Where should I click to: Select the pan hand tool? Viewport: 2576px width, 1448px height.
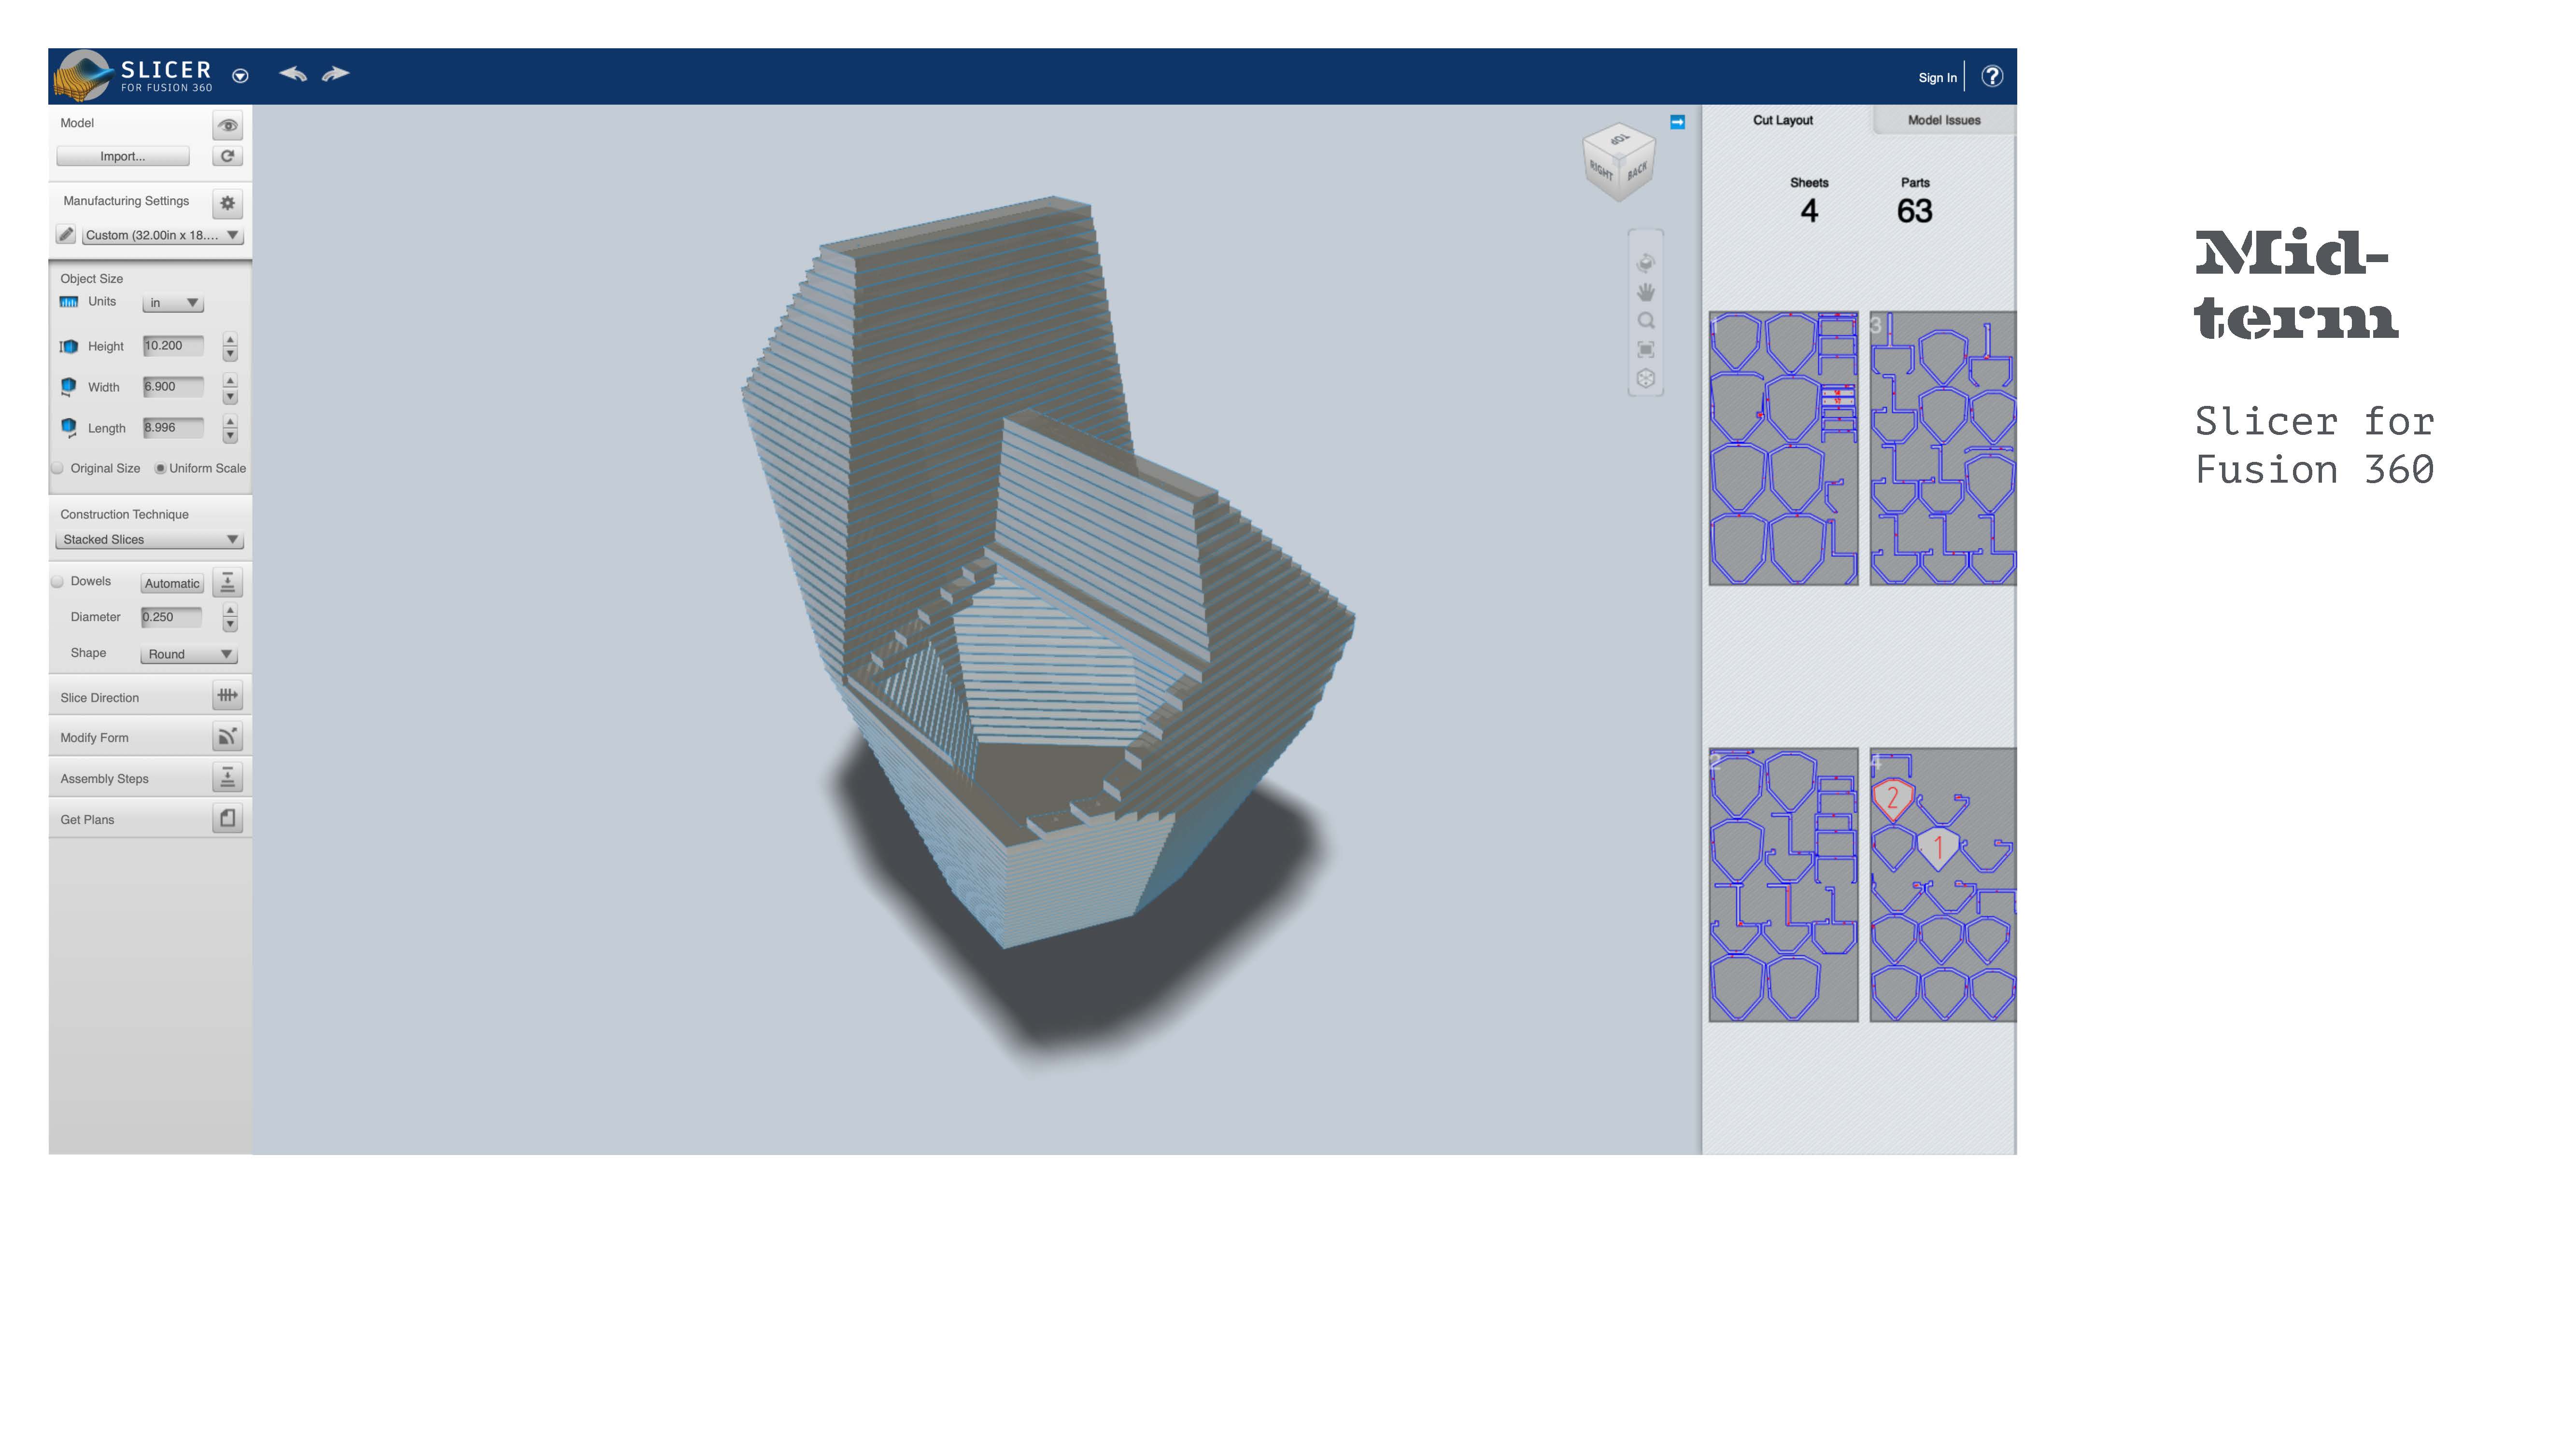pyautogui.click(x=1646, y=292)
